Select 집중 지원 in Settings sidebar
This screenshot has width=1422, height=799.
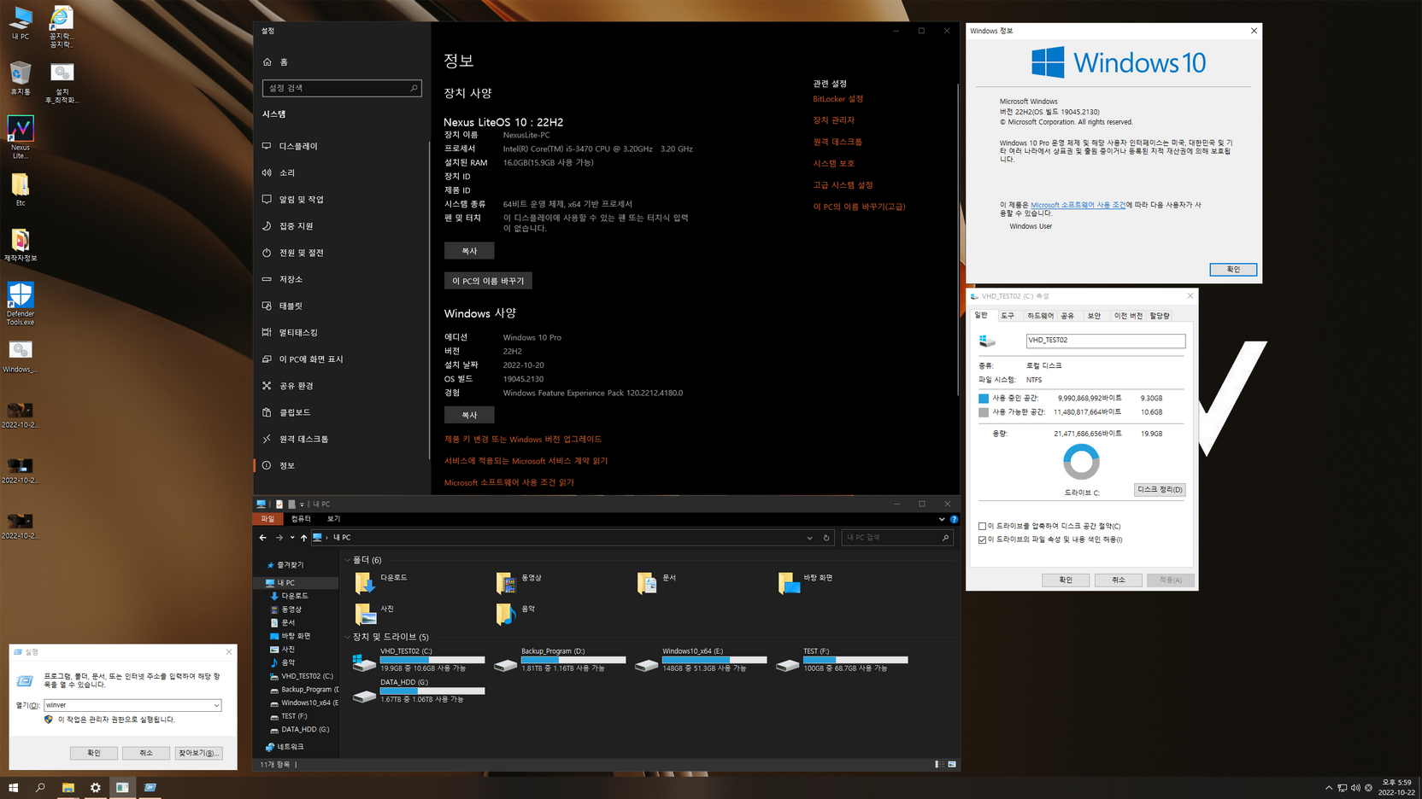pyautogui.click(x=342, y=225)
